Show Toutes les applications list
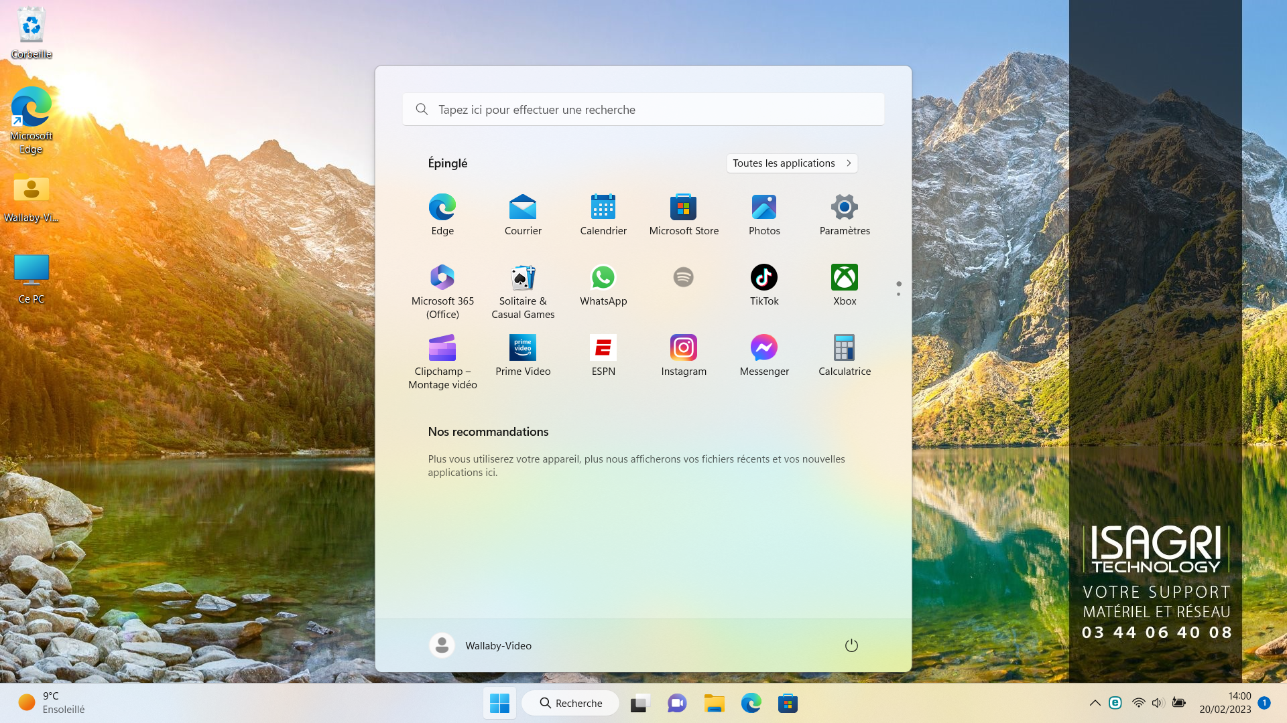 point(792,163)
